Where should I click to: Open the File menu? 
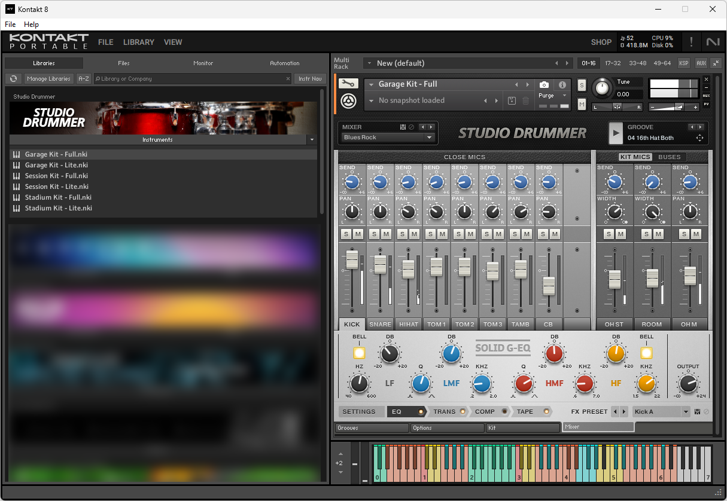(x=10, y=25)
